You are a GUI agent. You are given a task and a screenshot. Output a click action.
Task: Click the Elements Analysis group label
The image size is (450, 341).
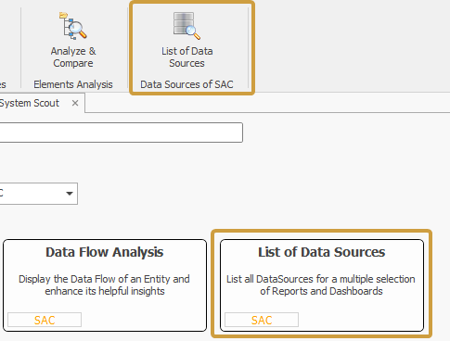73,84
